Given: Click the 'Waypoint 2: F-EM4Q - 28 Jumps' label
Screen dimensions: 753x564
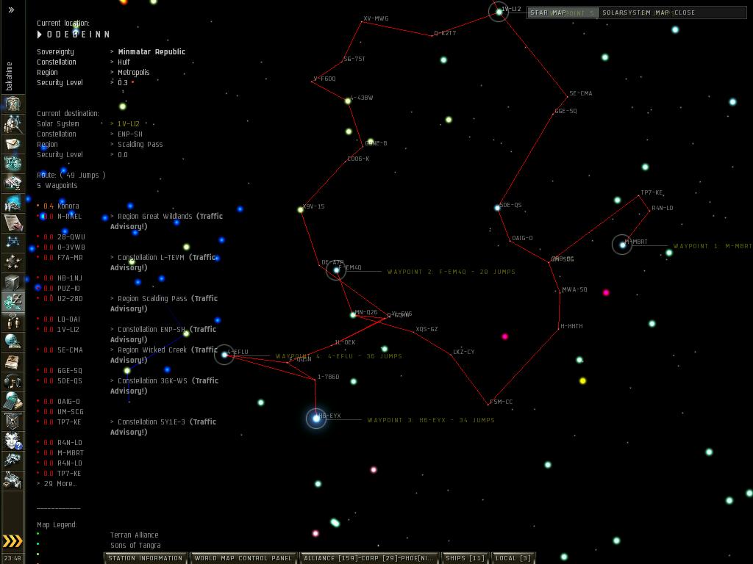Looking at the screenshot, I should click(x=451, y=272).
